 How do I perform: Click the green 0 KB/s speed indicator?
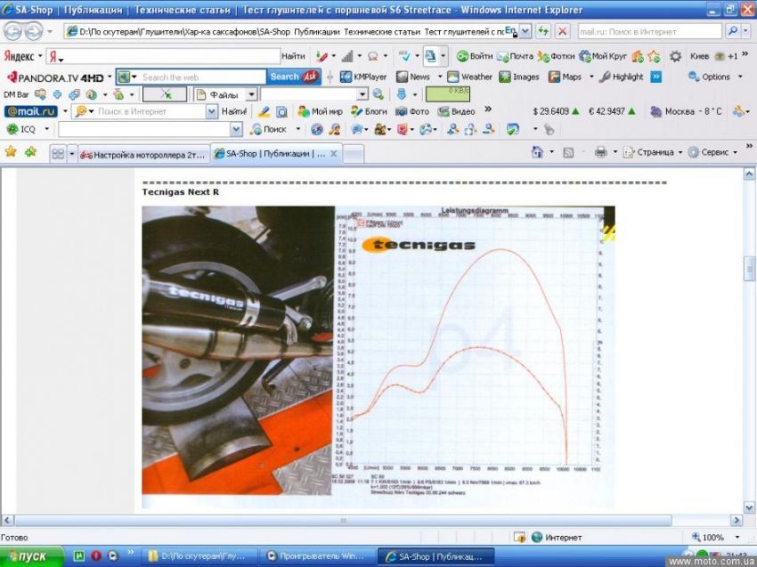[448, 93]
